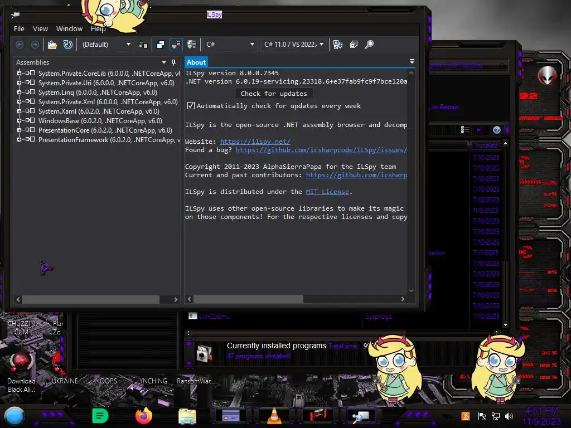This screenshot has height=428, width=571.
Task: Click Check for updates button
Action: point(274,94)
